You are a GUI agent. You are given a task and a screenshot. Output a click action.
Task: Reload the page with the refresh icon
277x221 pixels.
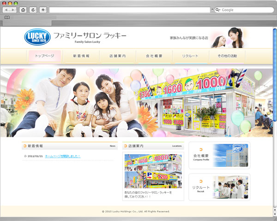click(x=33, y=10)
